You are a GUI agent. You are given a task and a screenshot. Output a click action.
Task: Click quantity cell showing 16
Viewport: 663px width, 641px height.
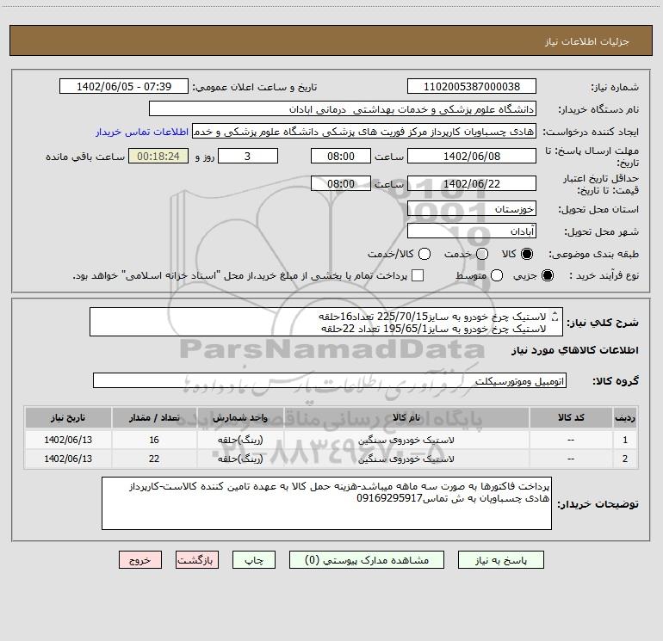pyautogui.click(x=154, y=440)
